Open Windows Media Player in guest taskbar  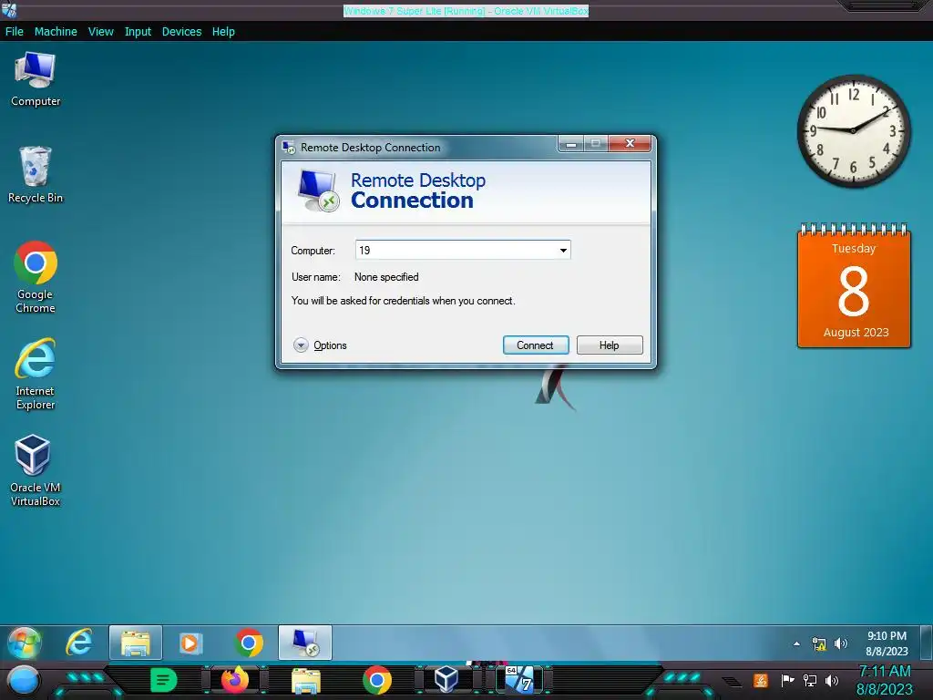coord(190,643)
